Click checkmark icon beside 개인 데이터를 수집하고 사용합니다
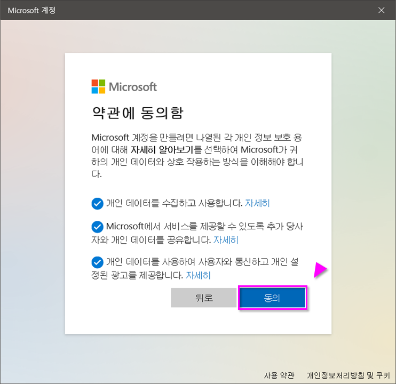This screenshot has height=384, width=396. (97, 204)
